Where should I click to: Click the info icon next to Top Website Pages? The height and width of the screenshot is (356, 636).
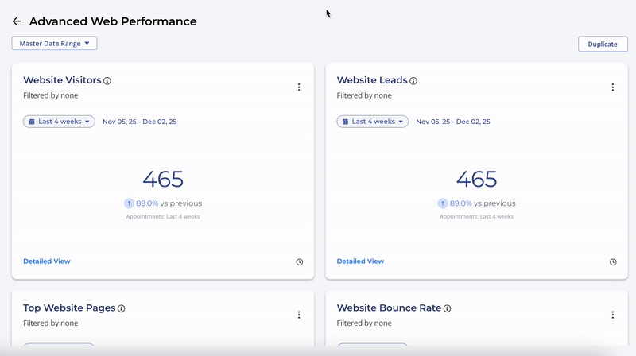click(x=122, y=308)
